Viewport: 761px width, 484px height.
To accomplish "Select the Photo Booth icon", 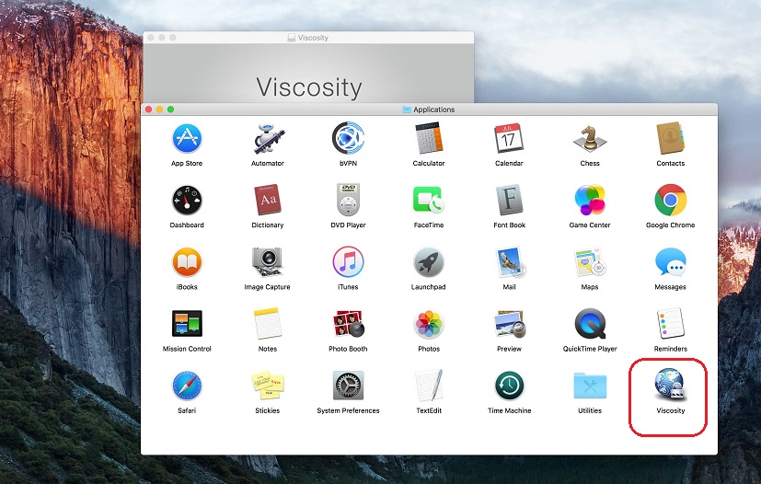I will 348,324.
